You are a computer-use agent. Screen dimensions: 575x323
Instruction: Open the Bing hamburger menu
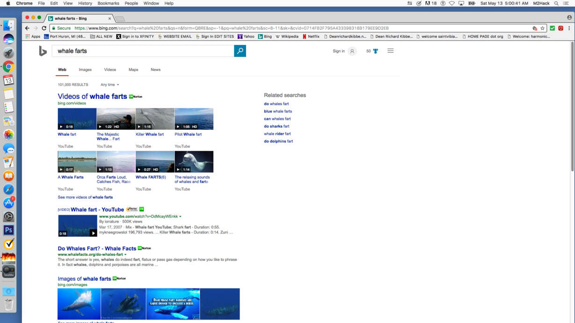pyautogui.click(x=390, y=51)
